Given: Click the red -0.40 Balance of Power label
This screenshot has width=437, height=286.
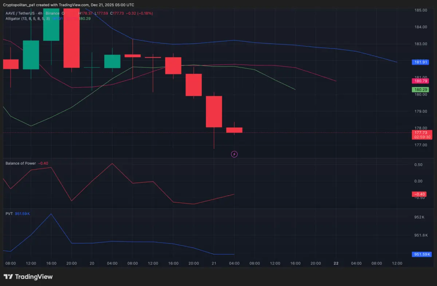Looking at the screenshot, I should click(x=419, y=194).
